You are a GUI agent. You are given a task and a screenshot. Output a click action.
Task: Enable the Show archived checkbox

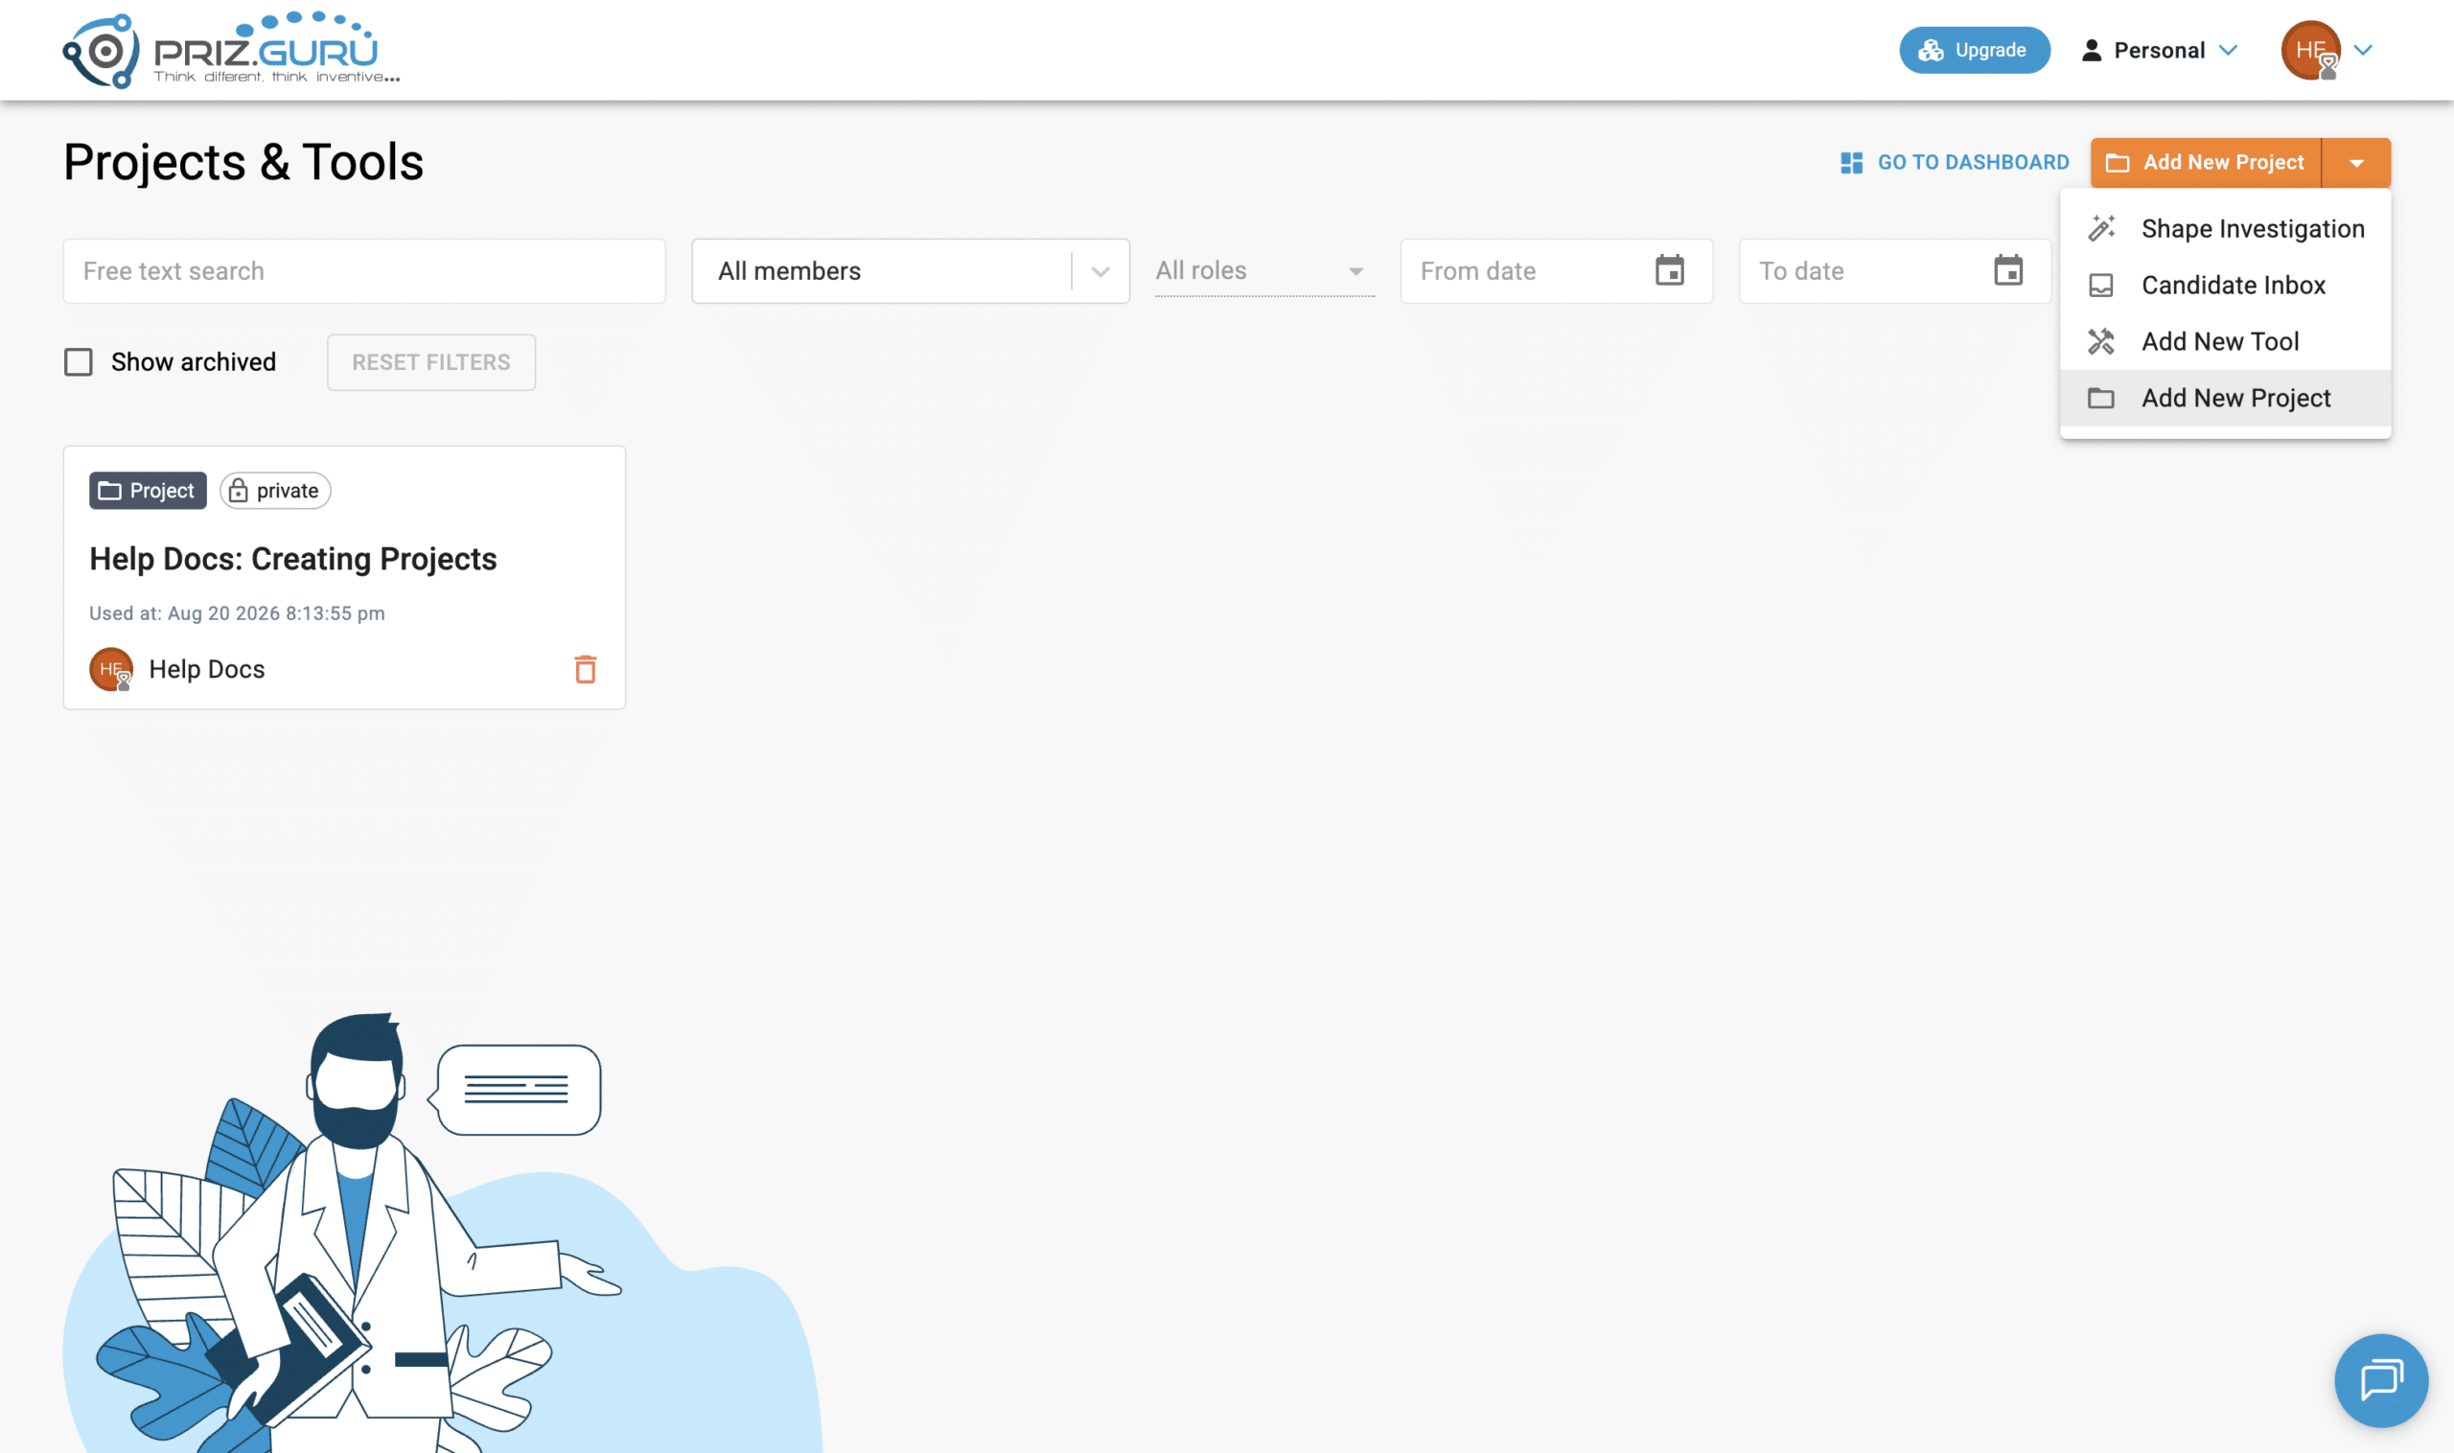click(x=79, y=362)
